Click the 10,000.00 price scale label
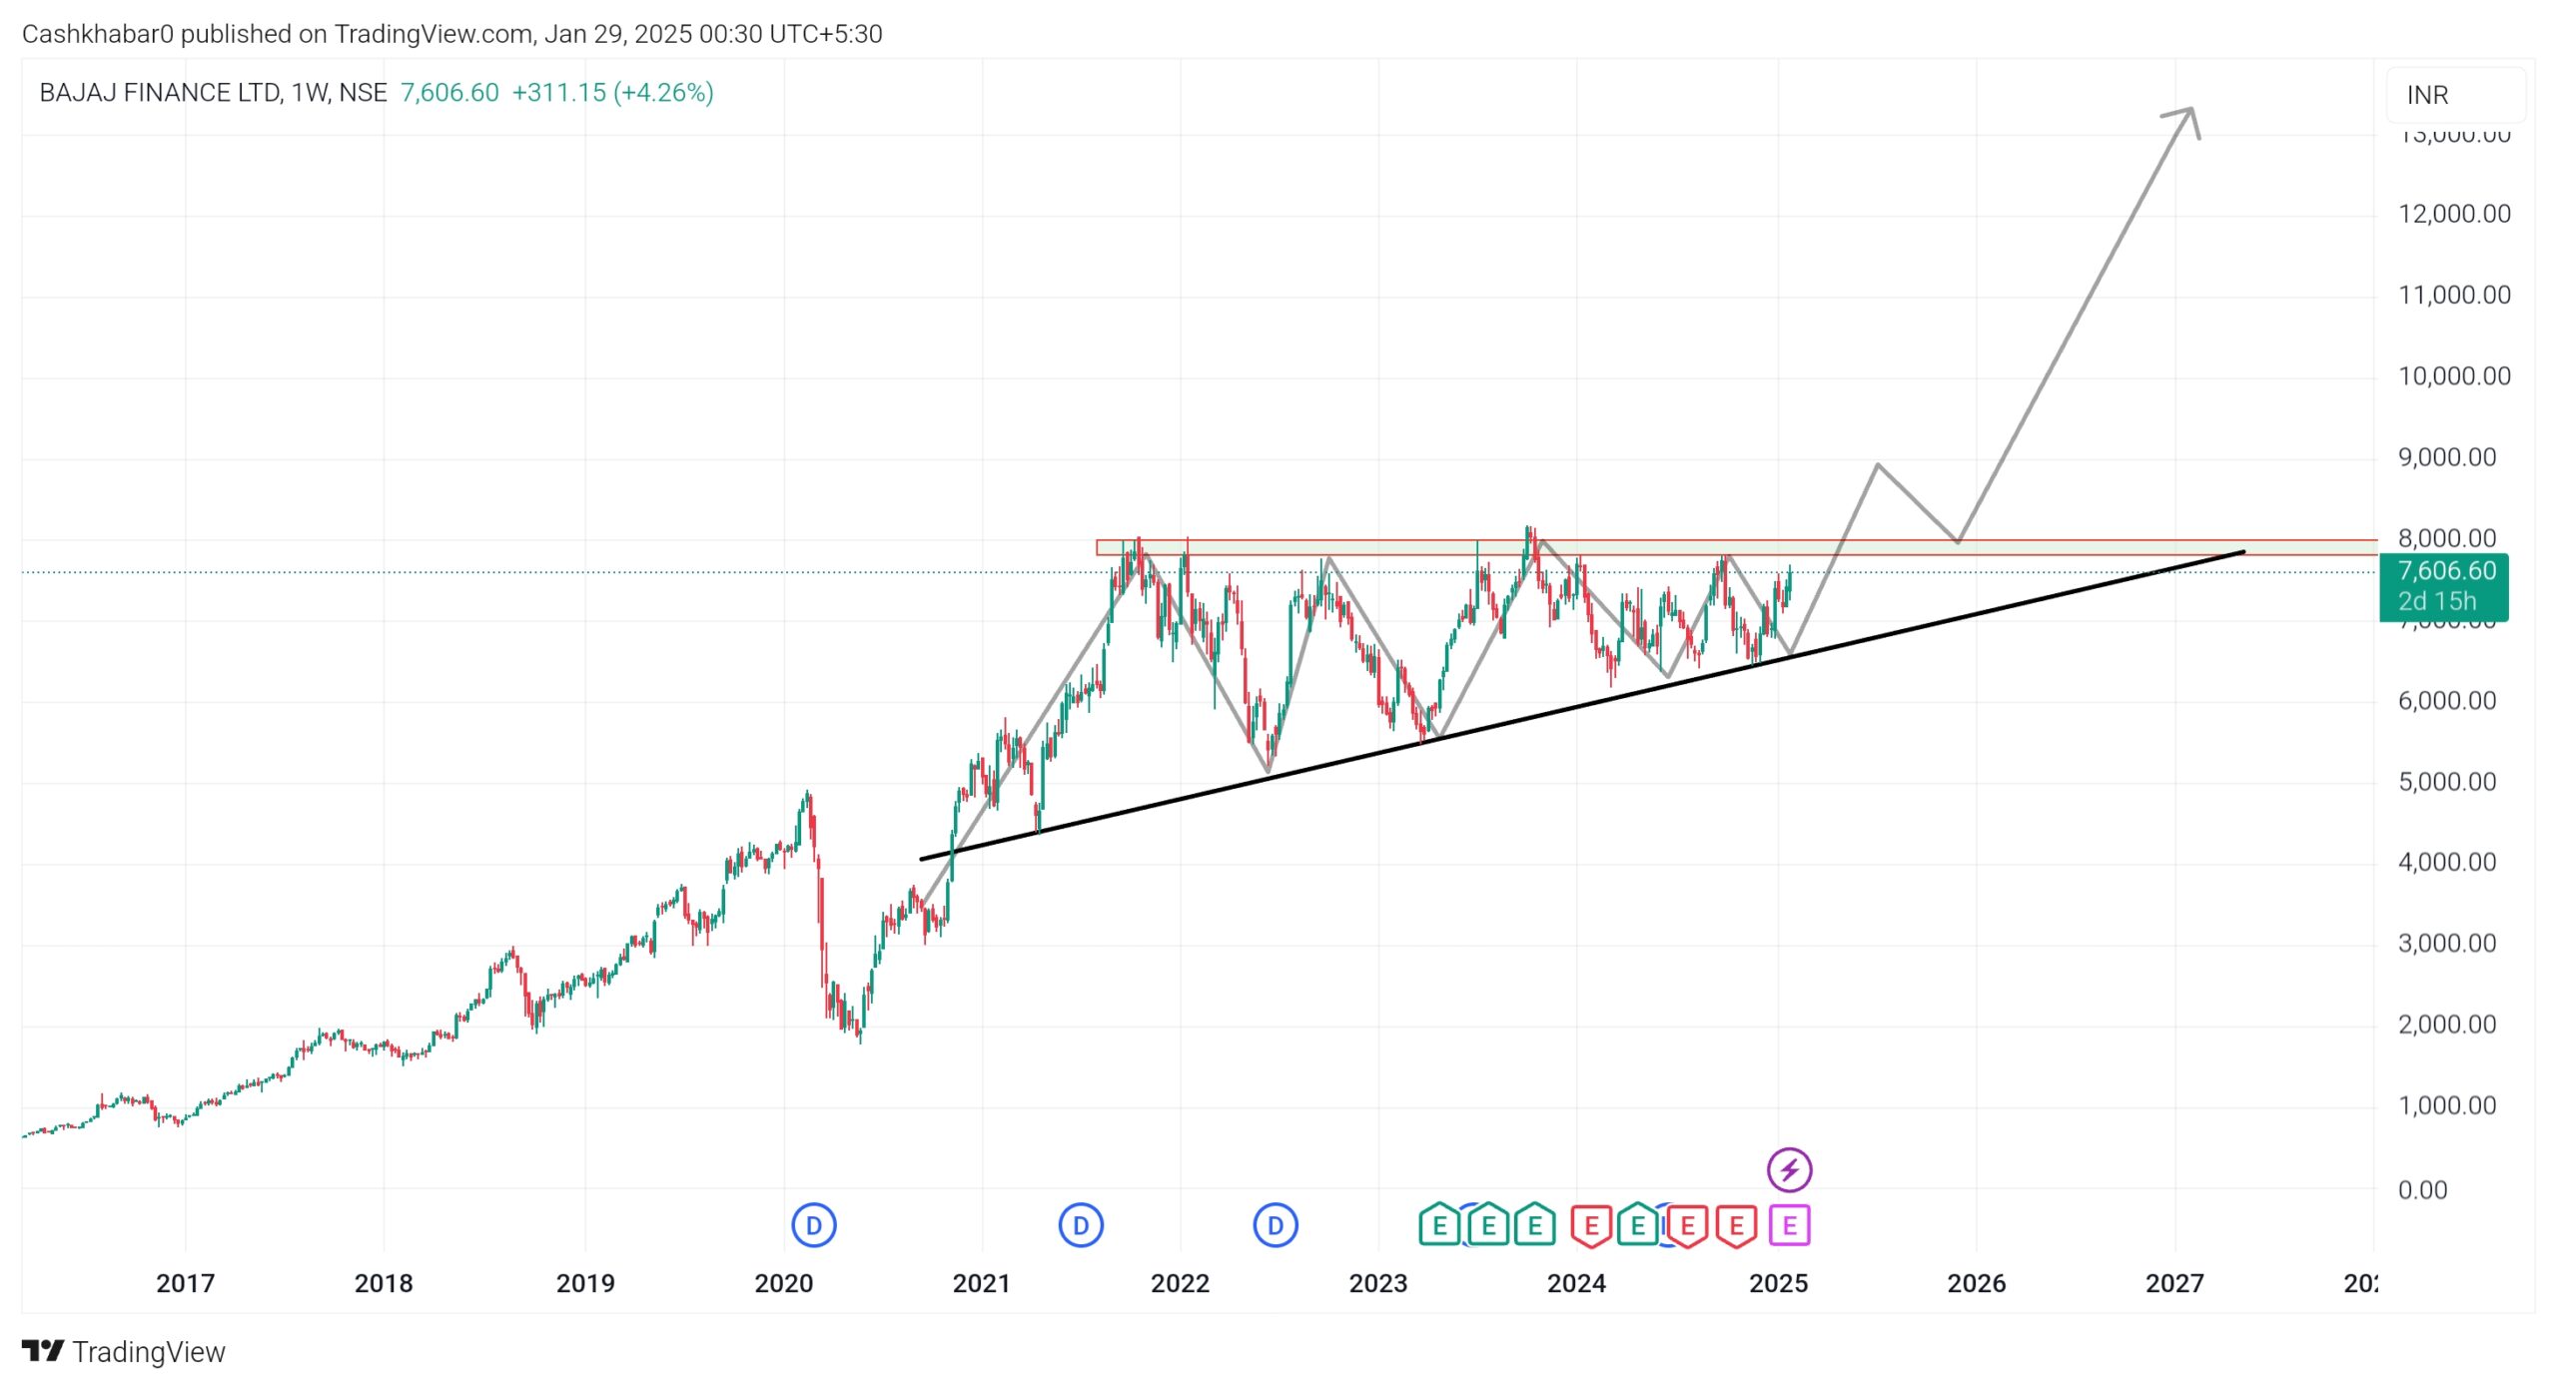This screenshot has width=2557, height=1390. tap(2453, 376)
